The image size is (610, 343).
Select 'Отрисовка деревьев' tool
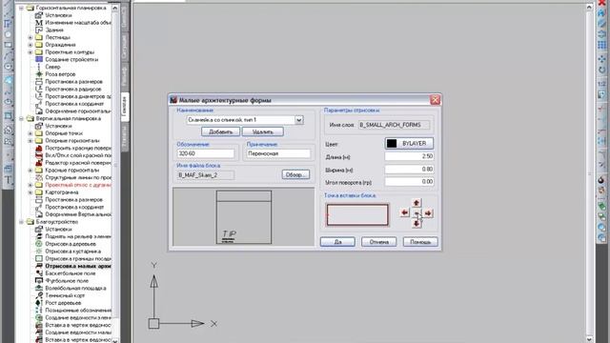(71, 244)
